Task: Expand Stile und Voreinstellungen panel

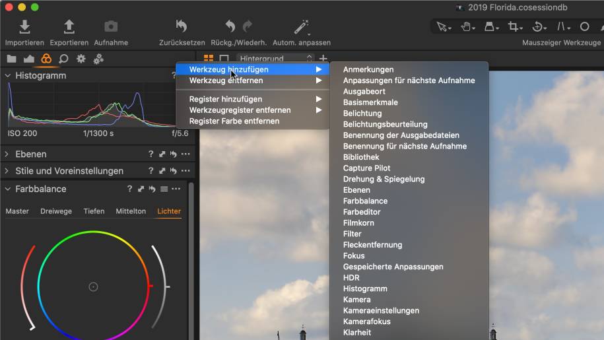Action: pyautogui.click(x=7, y=170)
